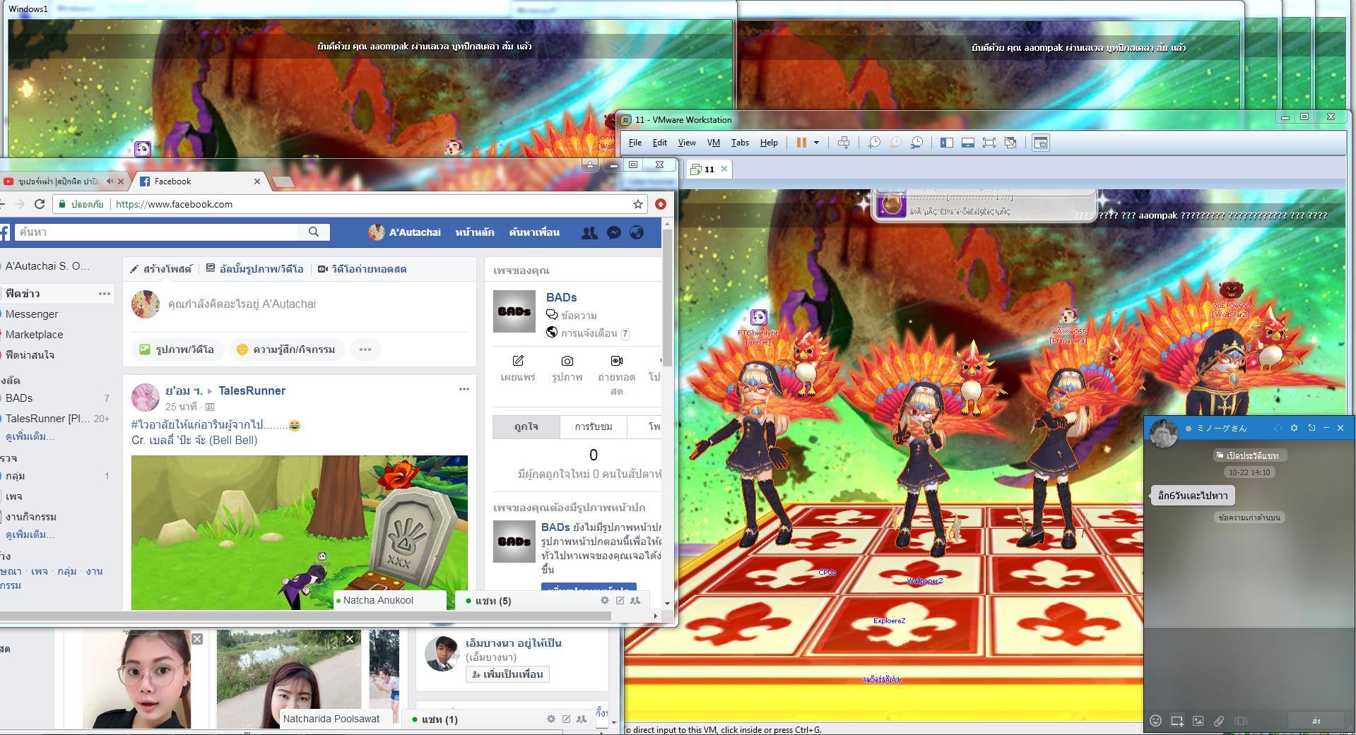Toggle VMware Unity mode icon
This screenshot has height=735, width=1356.
tap(1010, 143)
